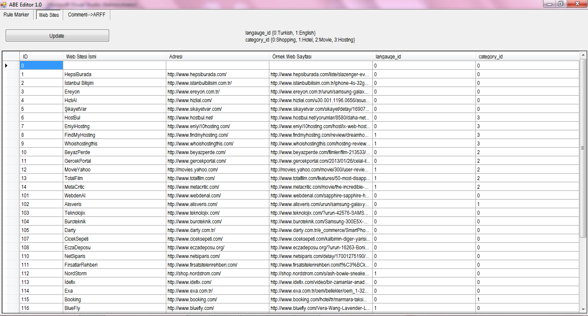Image resolution: width=588 pixels, height=316 pixels.
Task: Select the Alisveris name cell
Action: pos(114,204)
